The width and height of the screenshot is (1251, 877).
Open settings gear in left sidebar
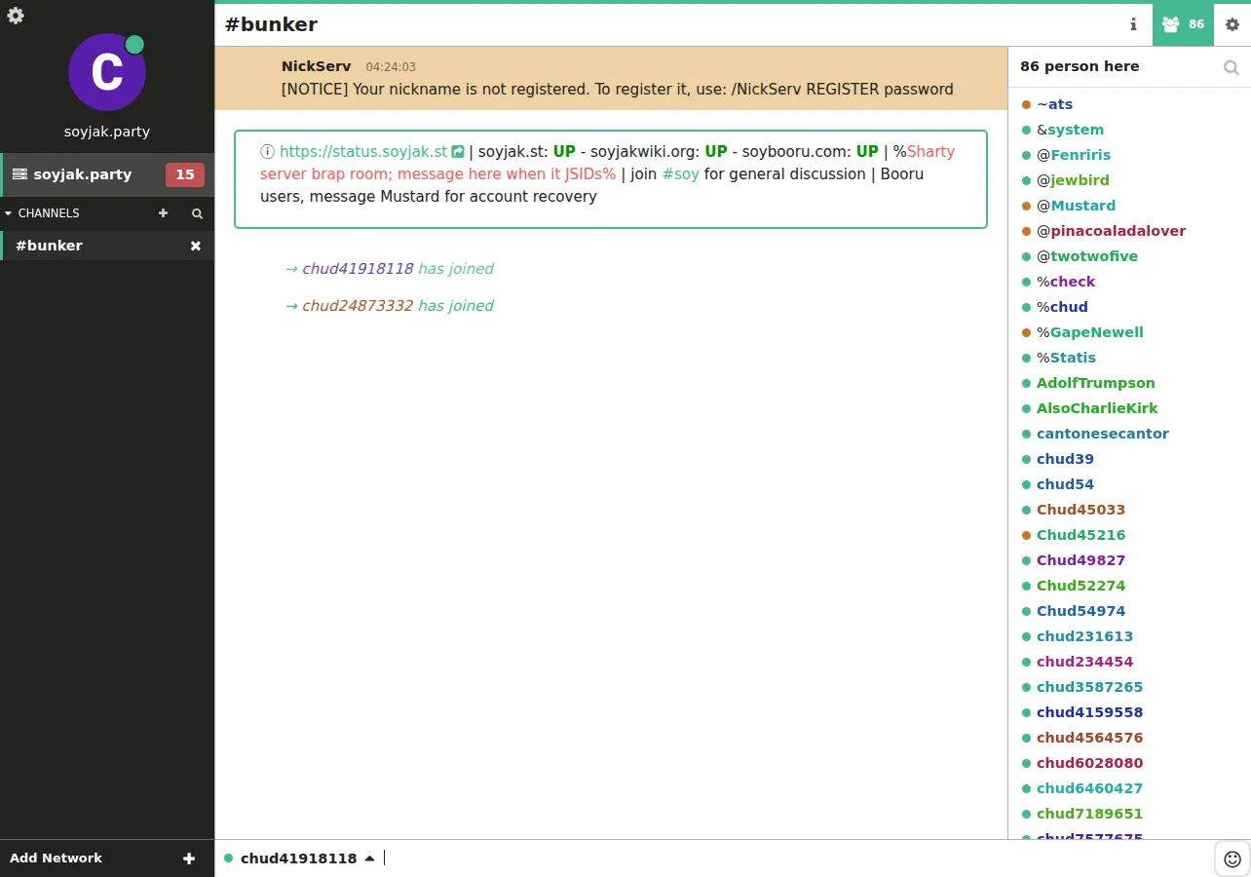(16, 16)
